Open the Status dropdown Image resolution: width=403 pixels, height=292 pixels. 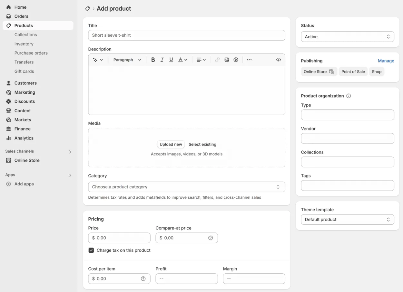click(347, 37)
